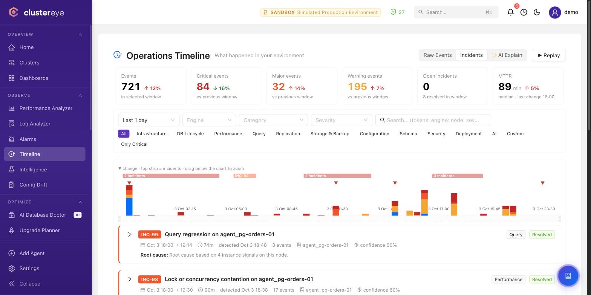Open the Category filter dropdown

click(x=273, y=120)
